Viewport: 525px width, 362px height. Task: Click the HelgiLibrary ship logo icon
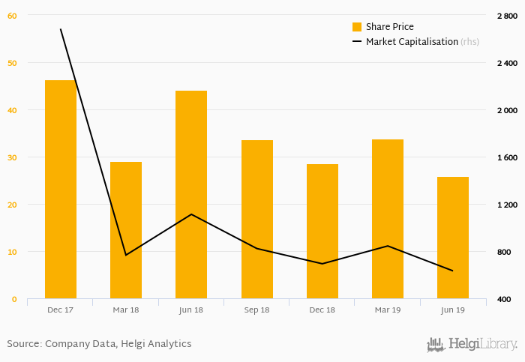436,345
